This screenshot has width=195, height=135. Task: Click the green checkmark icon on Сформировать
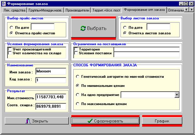90,121
